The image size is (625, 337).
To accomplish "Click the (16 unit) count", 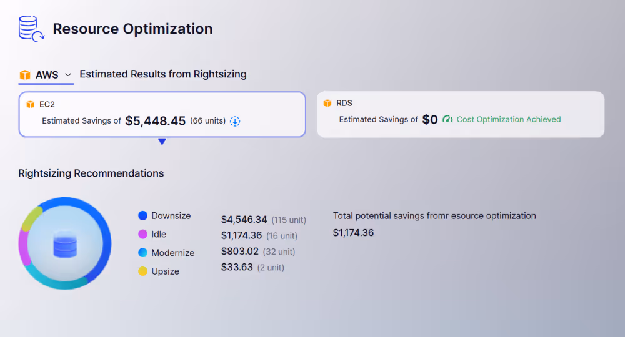I will 282,236.
